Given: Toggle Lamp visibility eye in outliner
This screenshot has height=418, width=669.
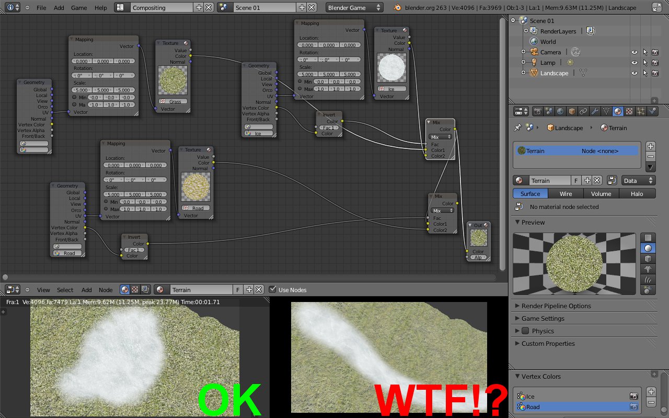Looking at the screenshot, I should tap(635, 63).
